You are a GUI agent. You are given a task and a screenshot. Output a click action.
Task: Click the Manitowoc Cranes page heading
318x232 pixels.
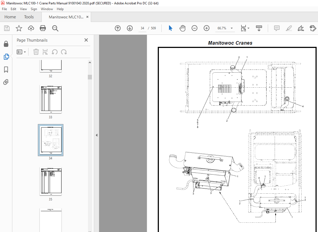[x=230, y=43]
